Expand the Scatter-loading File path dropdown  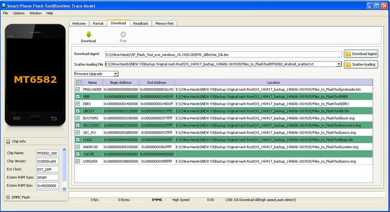tap(338, 64)
